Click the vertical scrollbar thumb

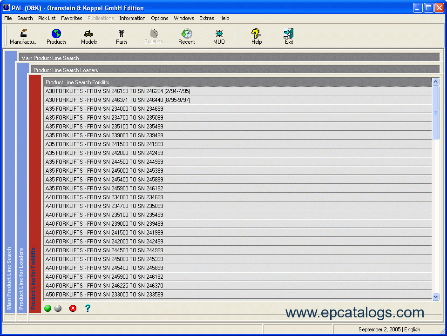click(x=435, y=113)
